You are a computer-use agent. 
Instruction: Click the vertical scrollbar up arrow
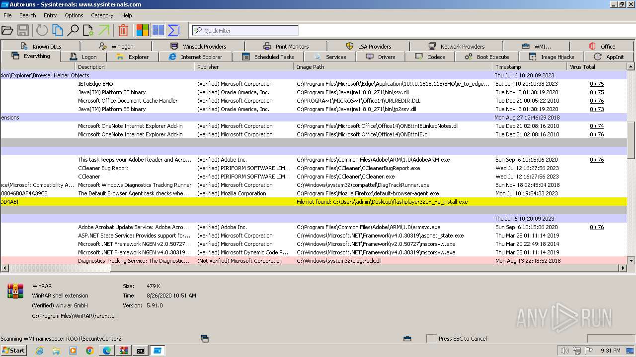(631, 66)
